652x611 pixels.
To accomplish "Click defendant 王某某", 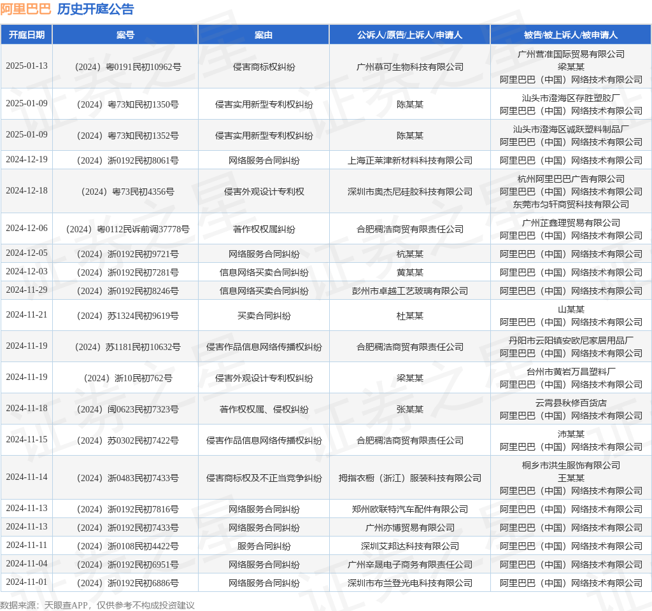I will click(x=571, y=478).
